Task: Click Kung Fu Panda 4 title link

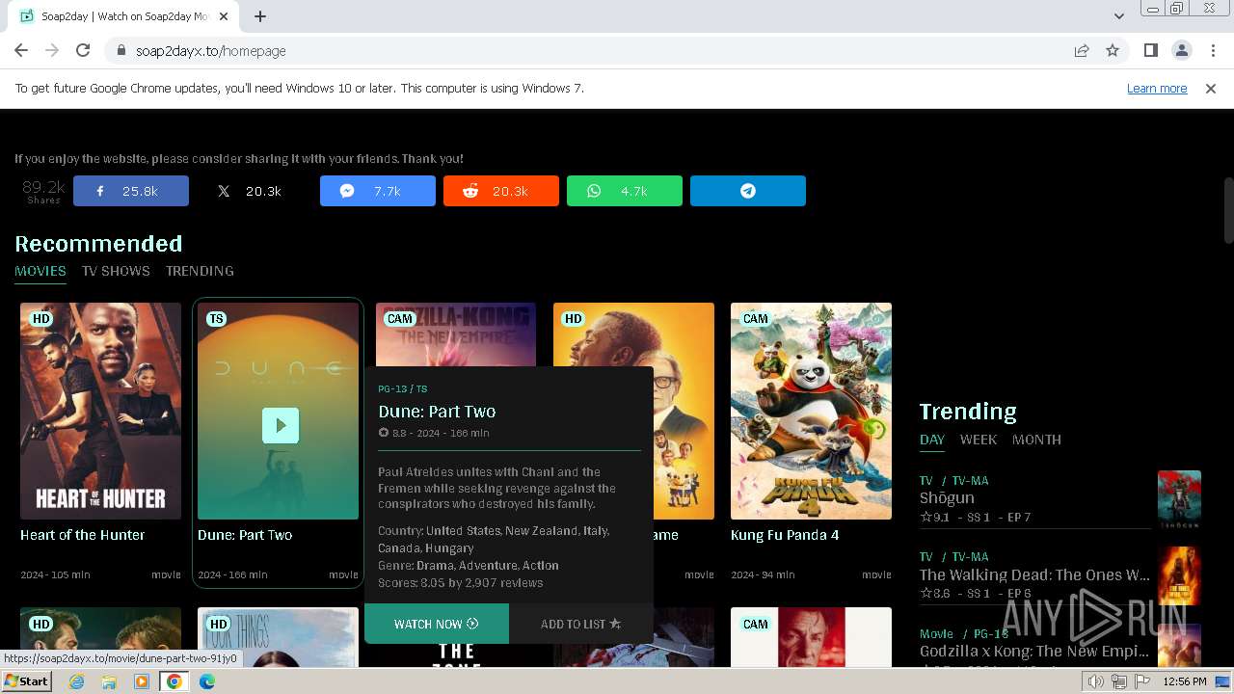Action: 785,535
